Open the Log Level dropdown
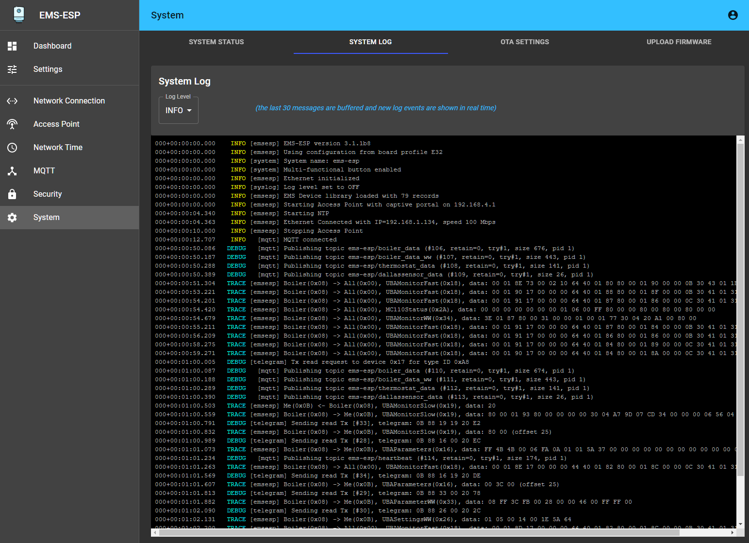Screen dimensions: 749x543 click(x=178, y=111)
